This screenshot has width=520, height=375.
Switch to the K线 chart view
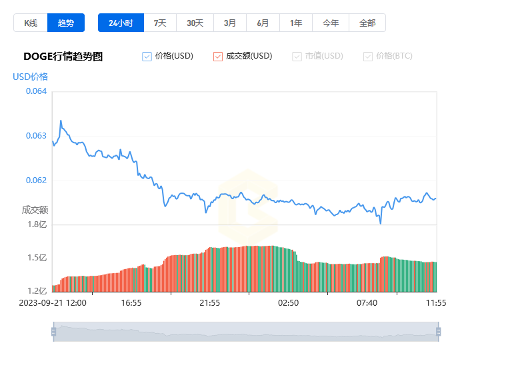coord(31,23)
